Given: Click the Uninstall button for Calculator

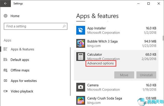Looking at the screenshot, I should tap(146, 75).
